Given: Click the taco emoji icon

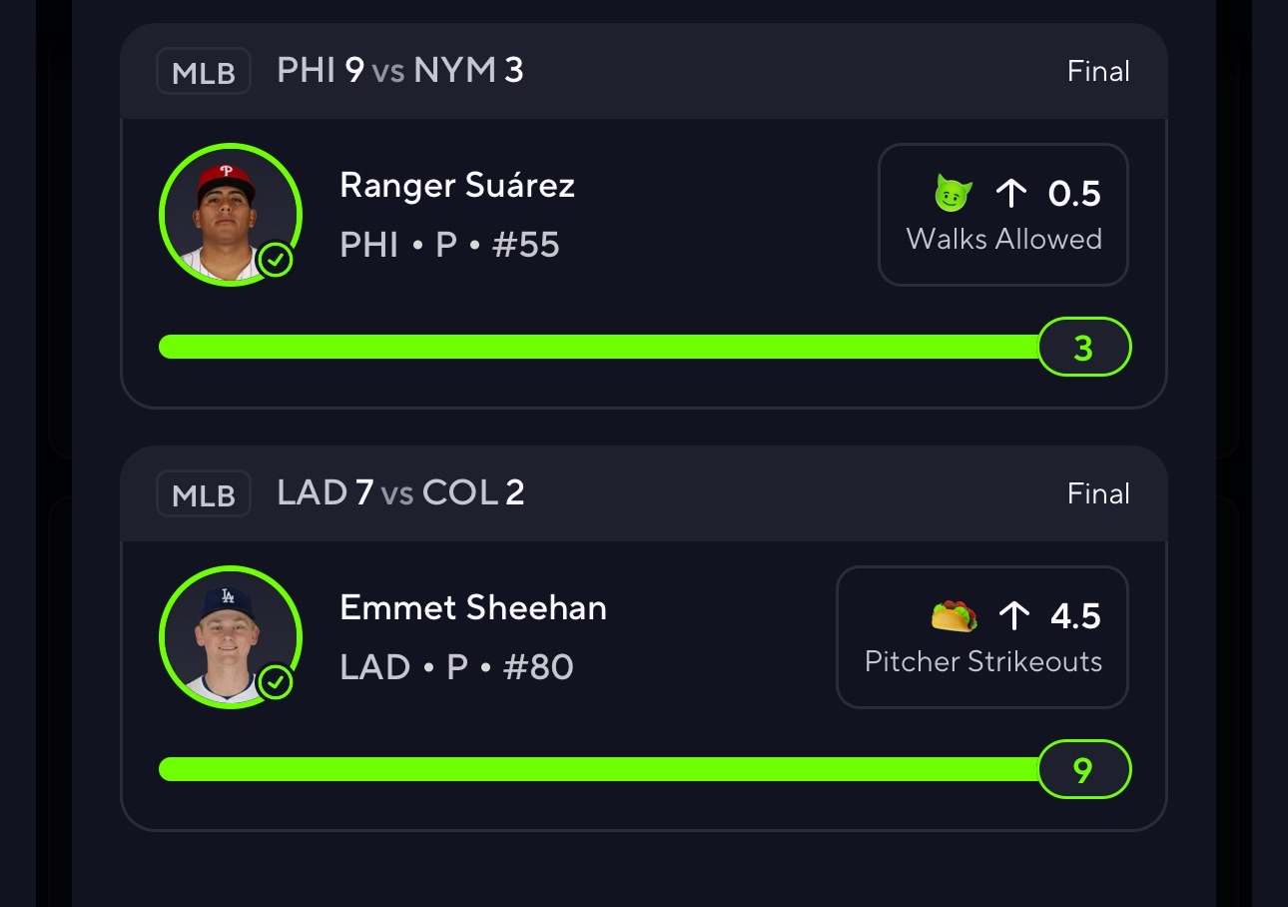Looking at the screenshot, I should click(x=954, y=616).
